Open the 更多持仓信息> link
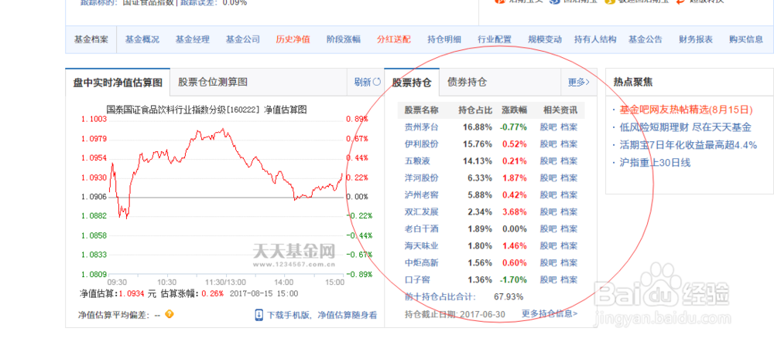This screenshot has height=345, width=774. (550, 313)
